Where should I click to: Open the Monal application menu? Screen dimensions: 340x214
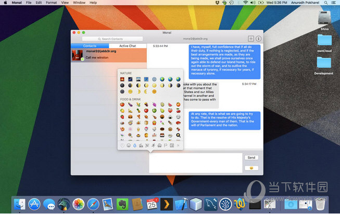click(x=17, y=3)
